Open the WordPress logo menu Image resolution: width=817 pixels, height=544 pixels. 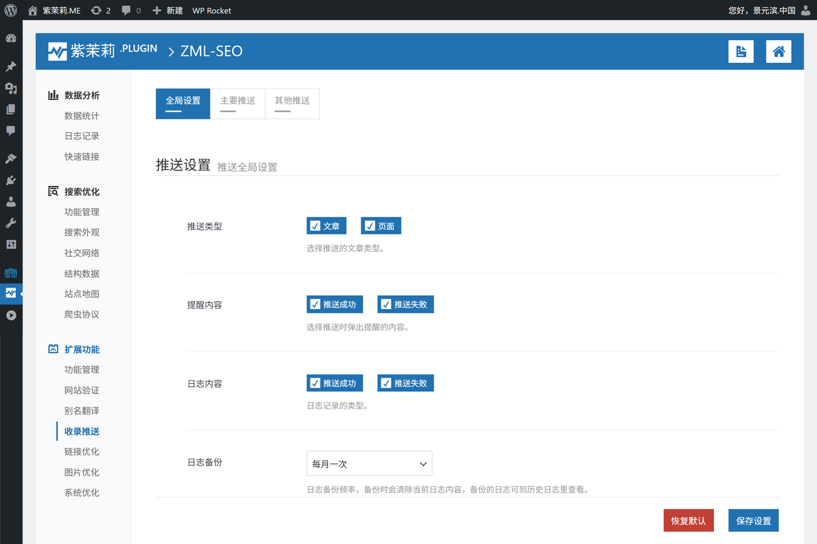coord(11,10)
